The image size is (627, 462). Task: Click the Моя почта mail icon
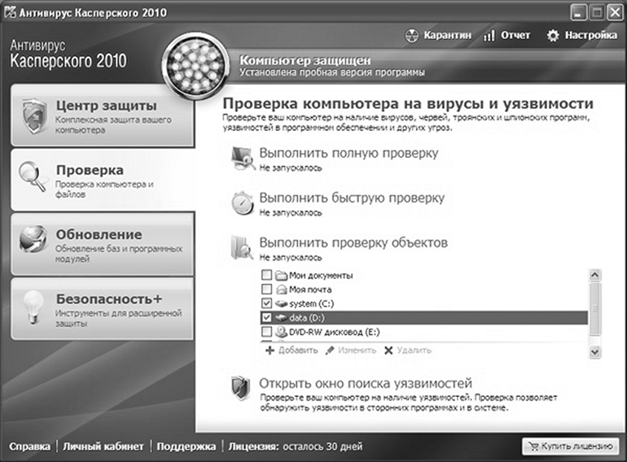point(282,289)
